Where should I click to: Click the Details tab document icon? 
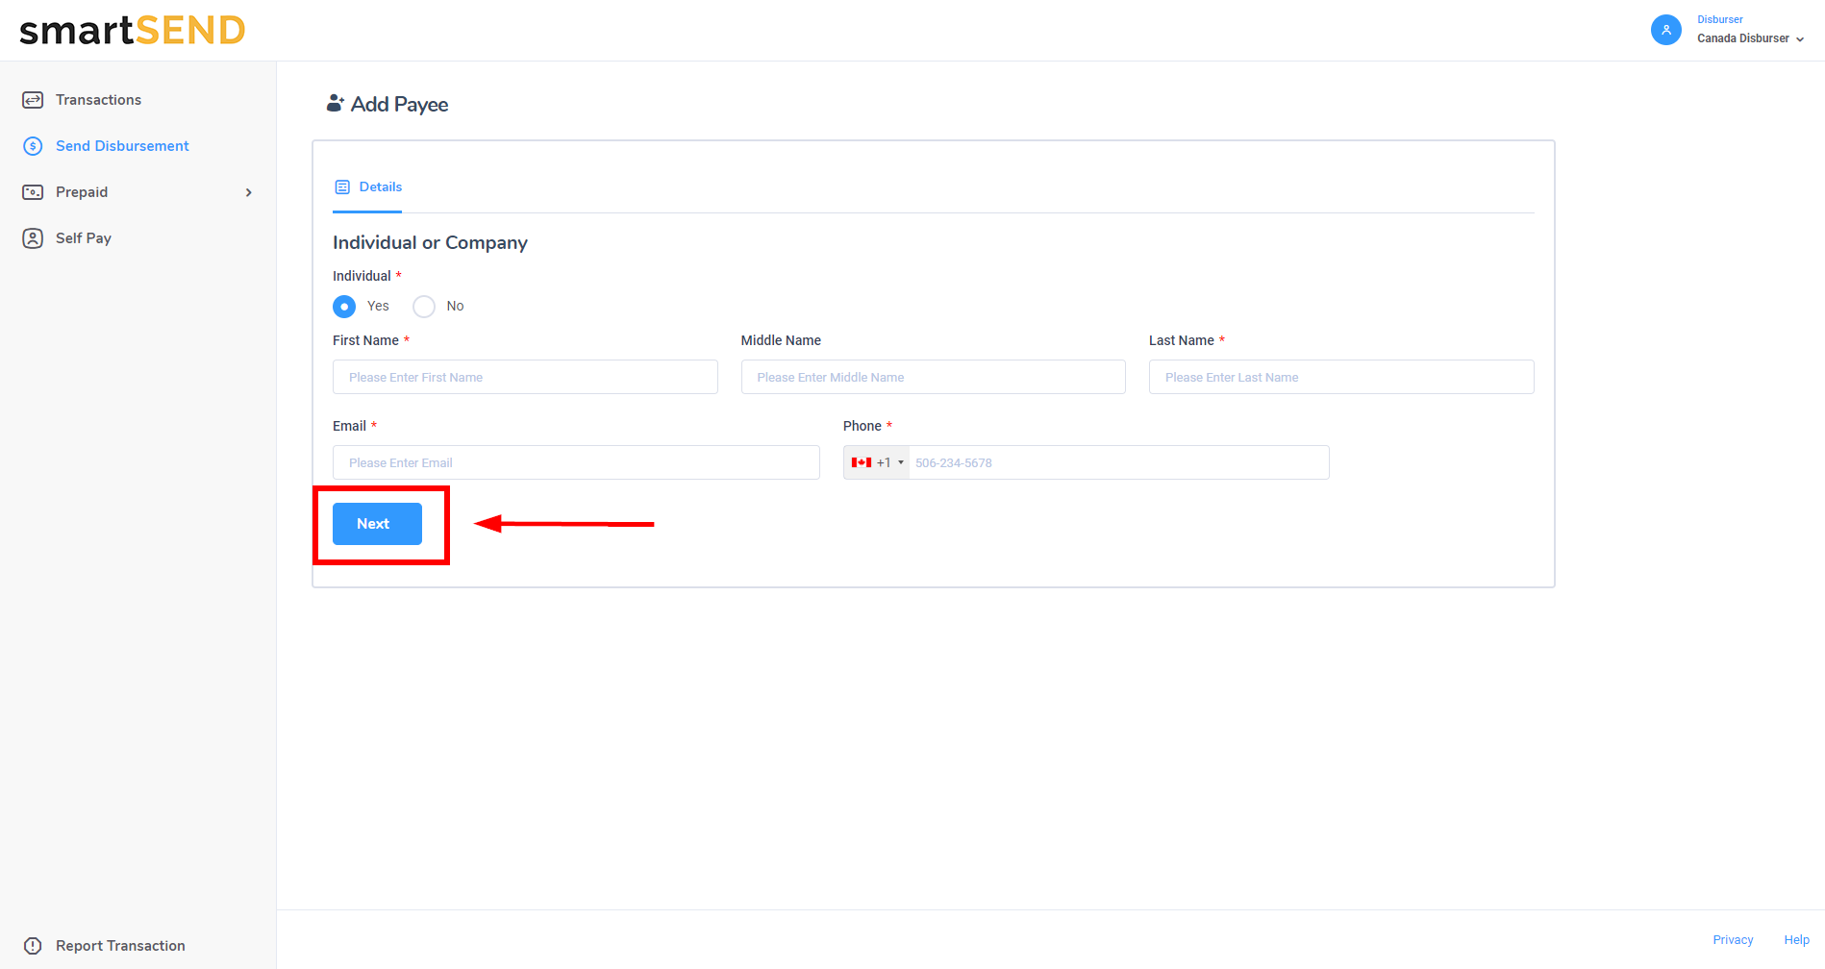coord(342,187)
